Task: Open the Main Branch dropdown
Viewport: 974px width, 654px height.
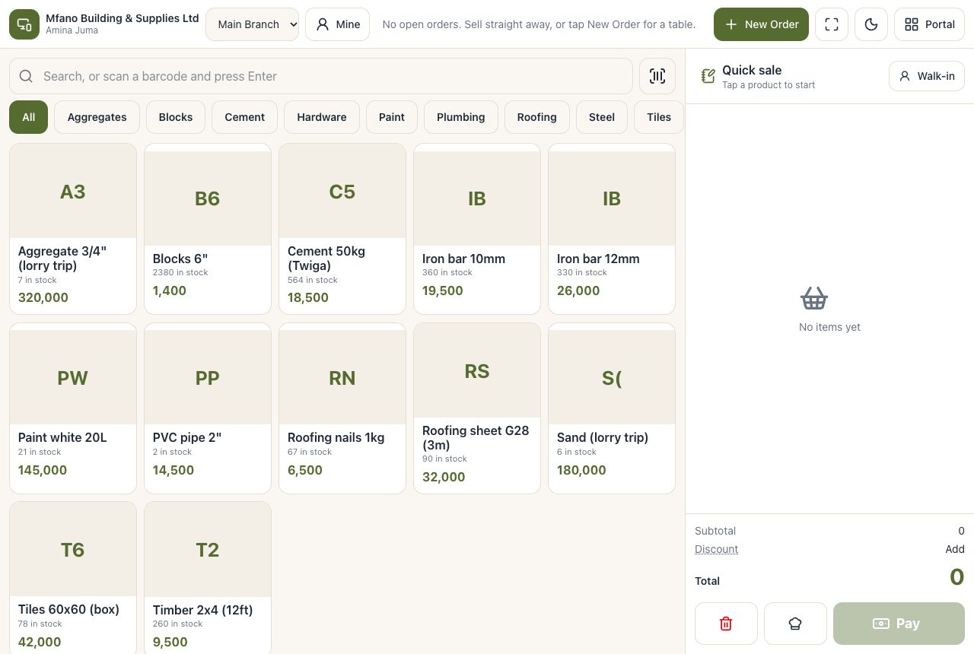Action: coord(253,24)
